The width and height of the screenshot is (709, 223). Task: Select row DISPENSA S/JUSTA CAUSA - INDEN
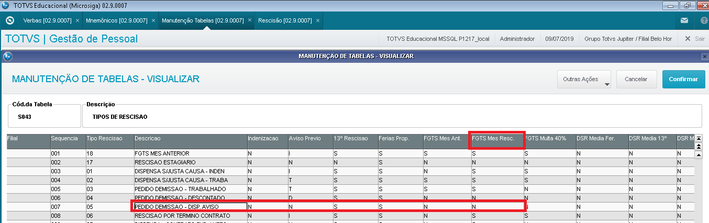pos(350,172)
